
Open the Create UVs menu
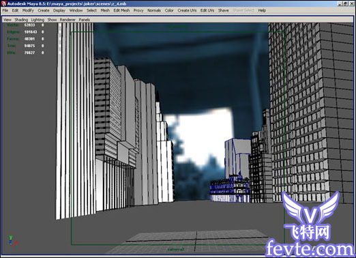click(x=187, y=10)
